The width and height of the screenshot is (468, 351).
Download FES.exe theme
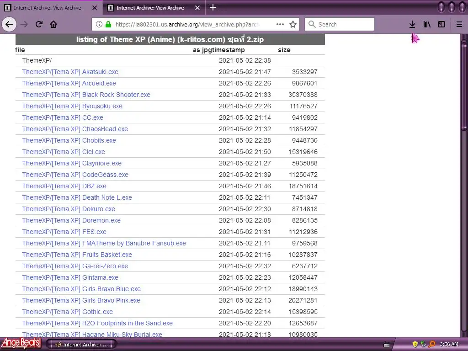(x=64, y=232)
